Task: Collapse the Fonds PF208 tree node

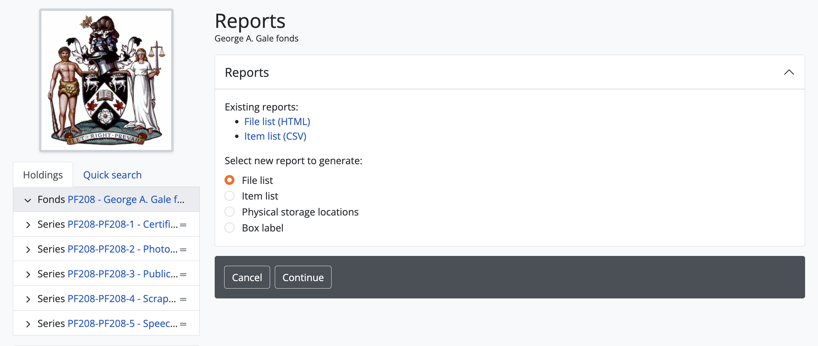Action: pos(28,200)
